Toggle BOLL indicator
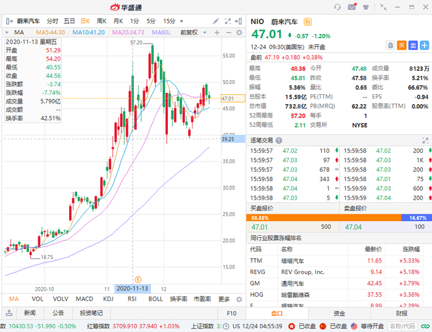This screenshot has height=332, width=432. tap(156, 299)
